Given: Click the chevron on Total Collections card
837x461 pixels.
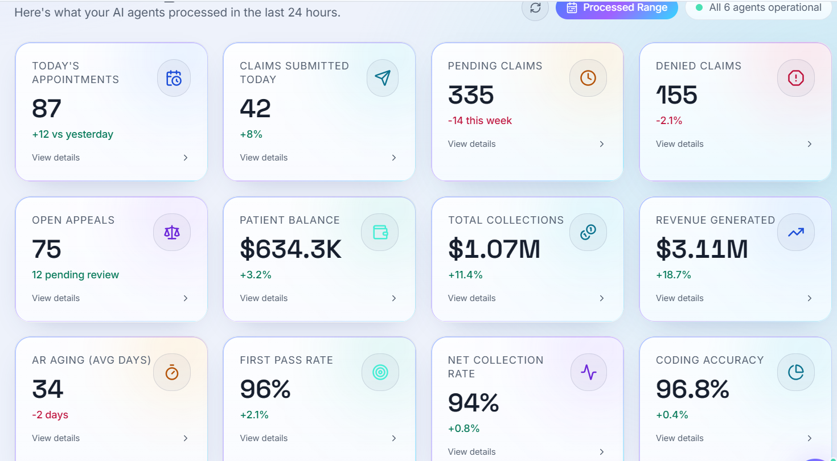Looking at the screenshot, I should 602,298.
